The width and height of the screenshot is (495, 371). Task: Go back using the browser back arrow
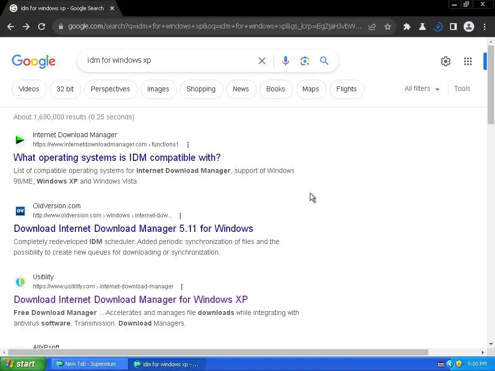[11, 27]
